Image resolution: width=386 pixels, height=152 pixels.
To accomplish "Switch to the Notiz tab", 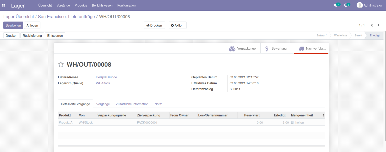I will click(x=158, y=104).
